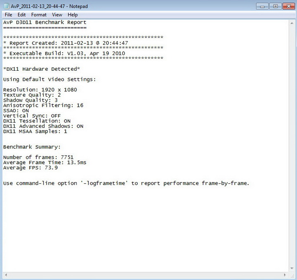Place cursor on Average FPS line
The image size is (297, 280).
31,168
